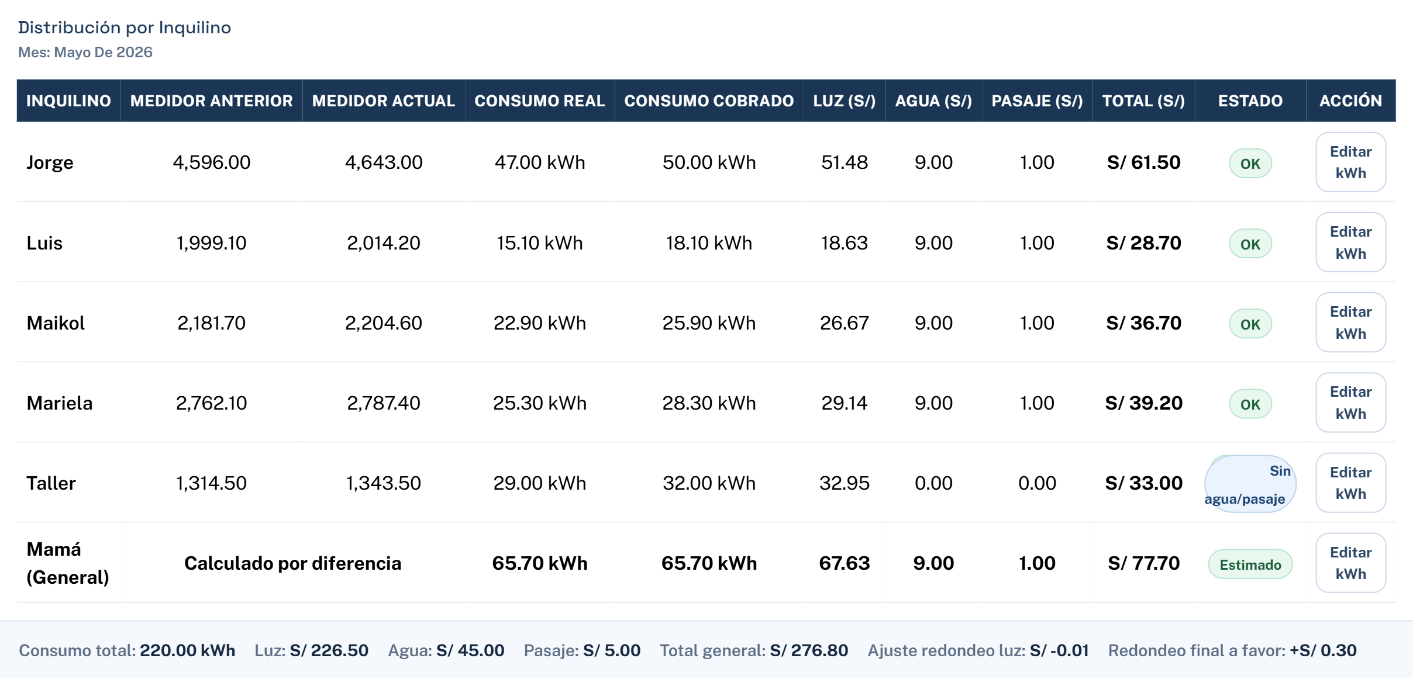The height and width of the screenshot is (679, 1413).
Task: Select Taller's medidor actual value 1,343.50
Action: pyautogui.click(x=383, y=483)
